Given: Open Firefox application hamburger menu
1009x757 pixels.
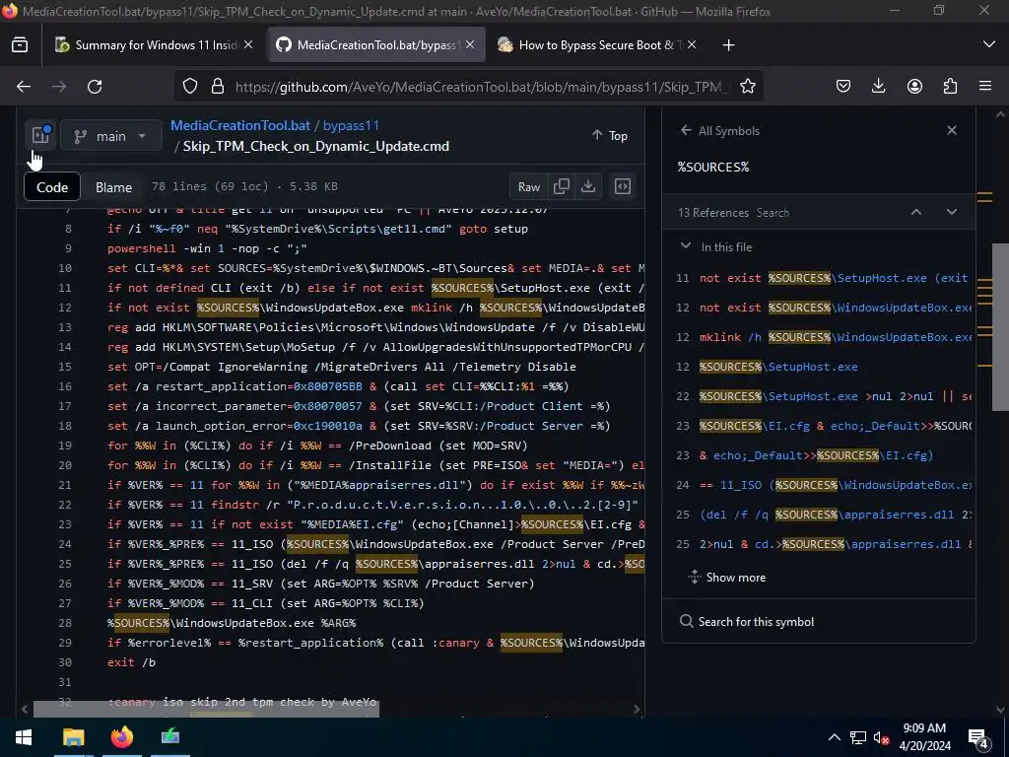Looking at the screenshot, I should (985, 87).
